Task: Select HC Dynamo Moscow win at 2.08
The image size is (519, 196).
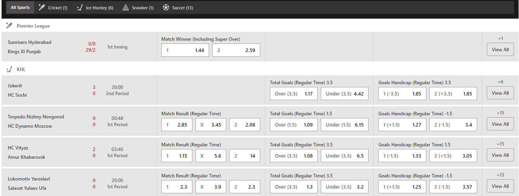Action: (245, 125)
